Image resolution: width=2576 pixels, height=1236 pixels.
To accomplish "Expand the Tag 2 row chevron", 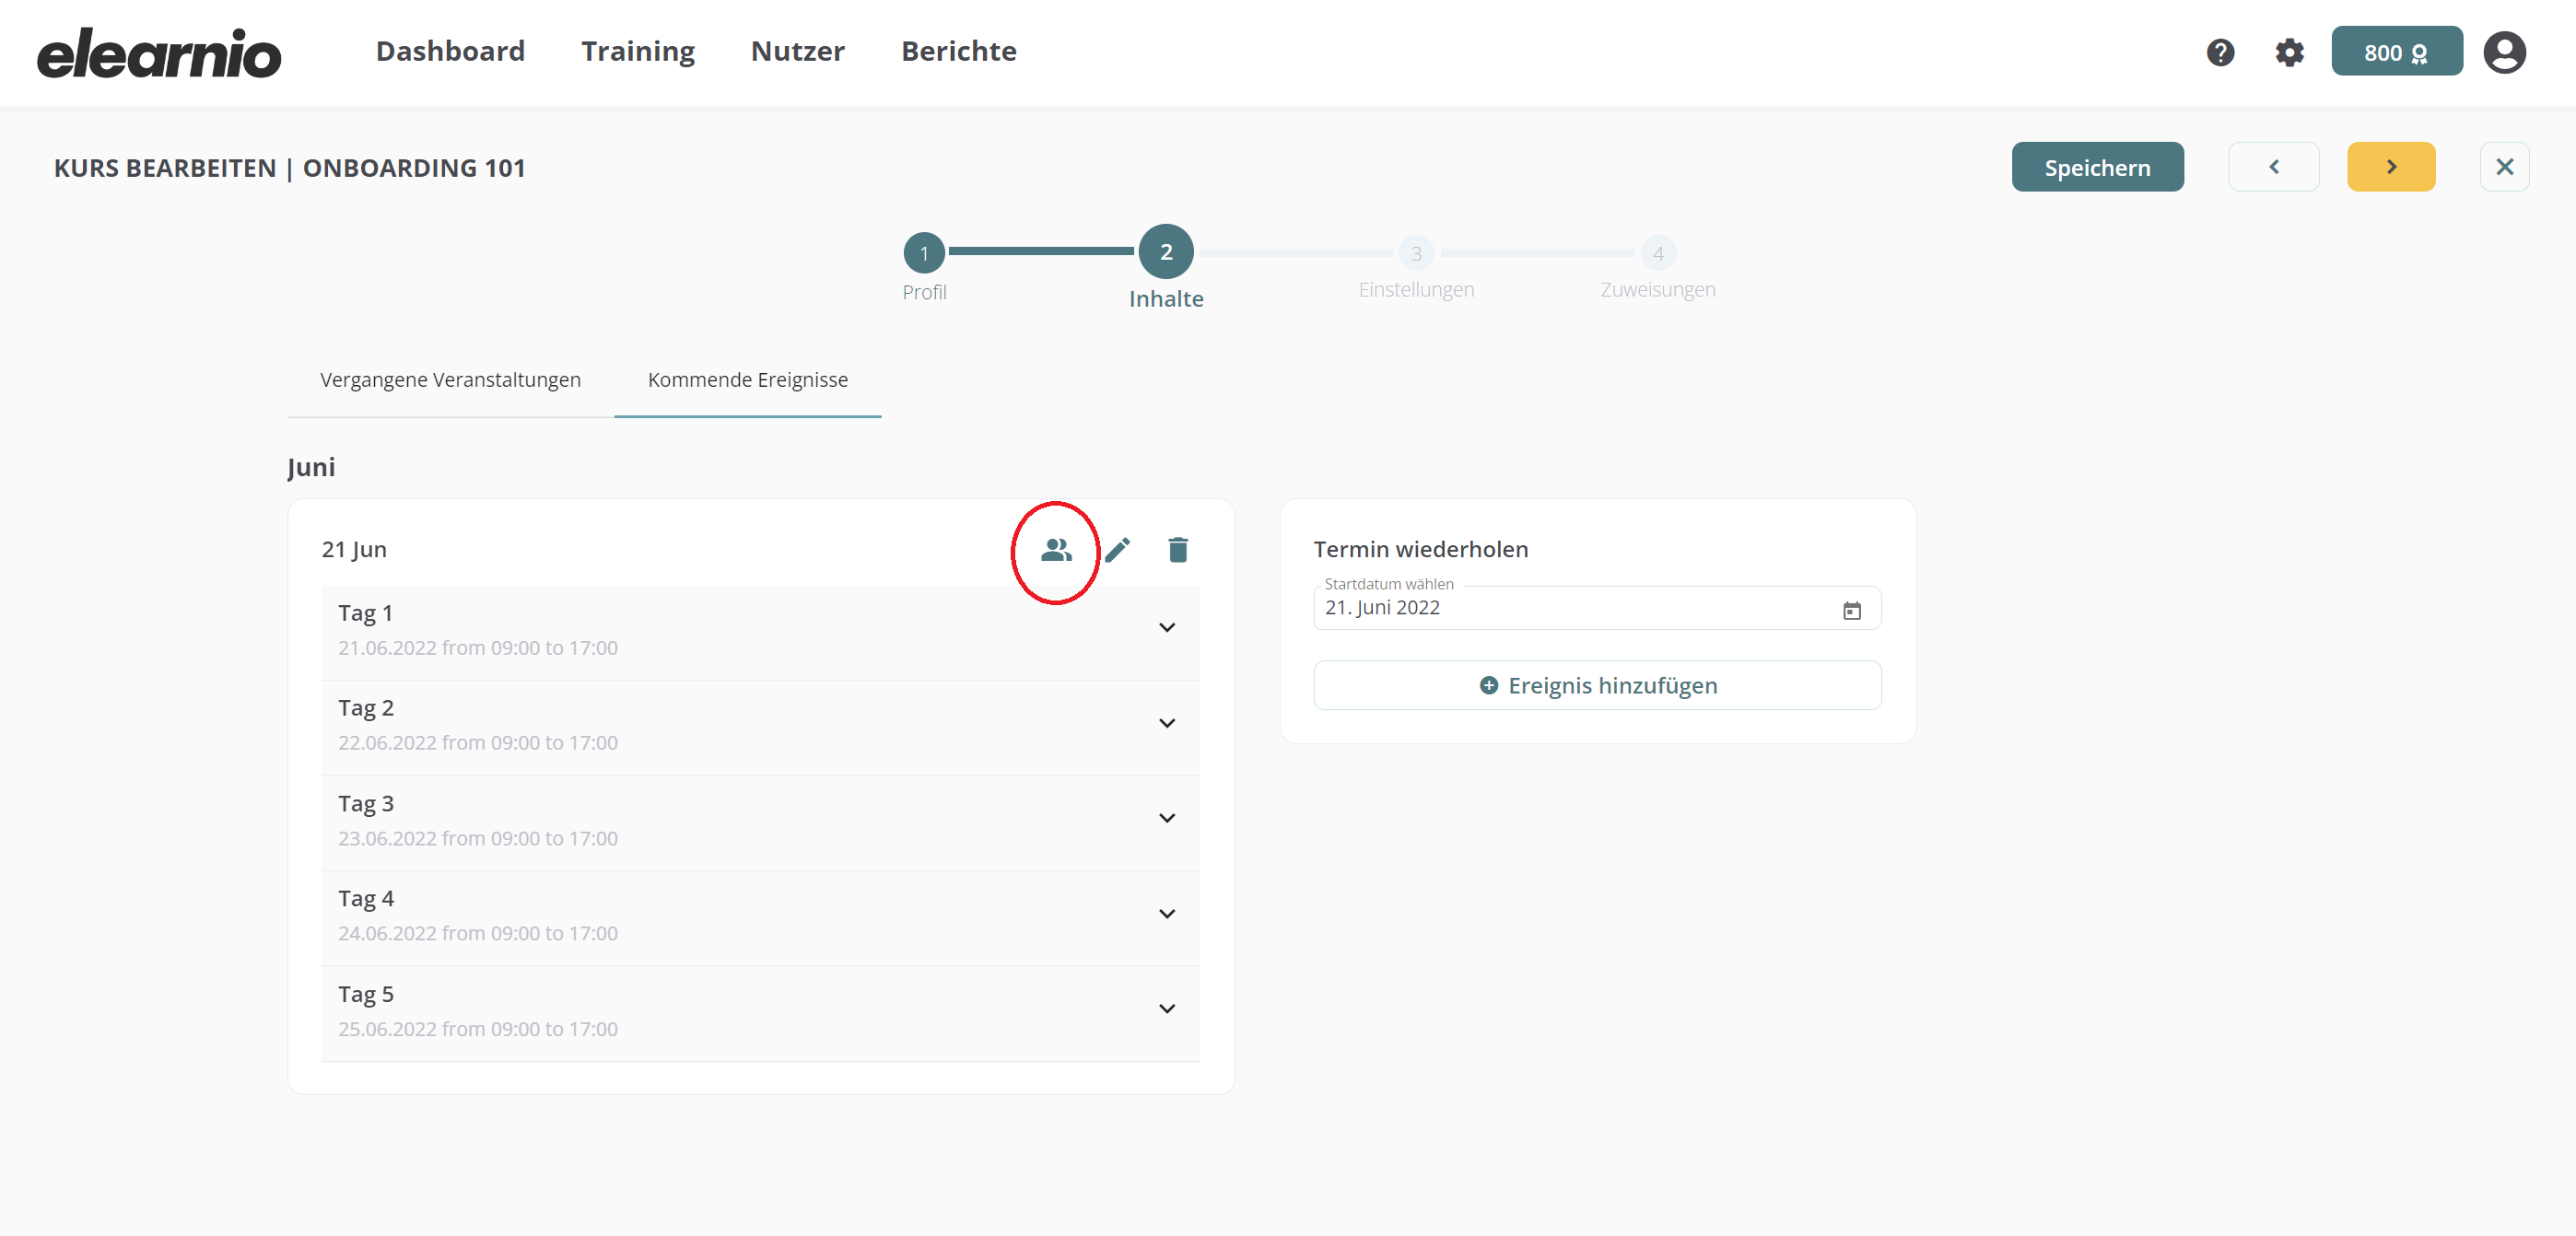I will (1166, 723).
